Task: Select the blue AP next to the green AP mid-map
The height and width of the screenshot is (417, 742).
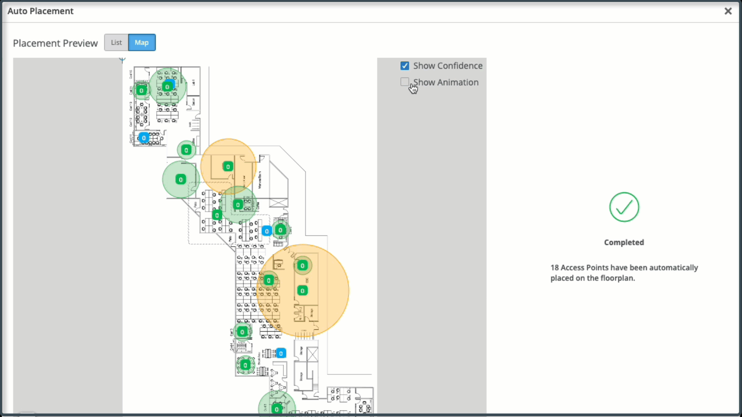Action: coord(267,231)
